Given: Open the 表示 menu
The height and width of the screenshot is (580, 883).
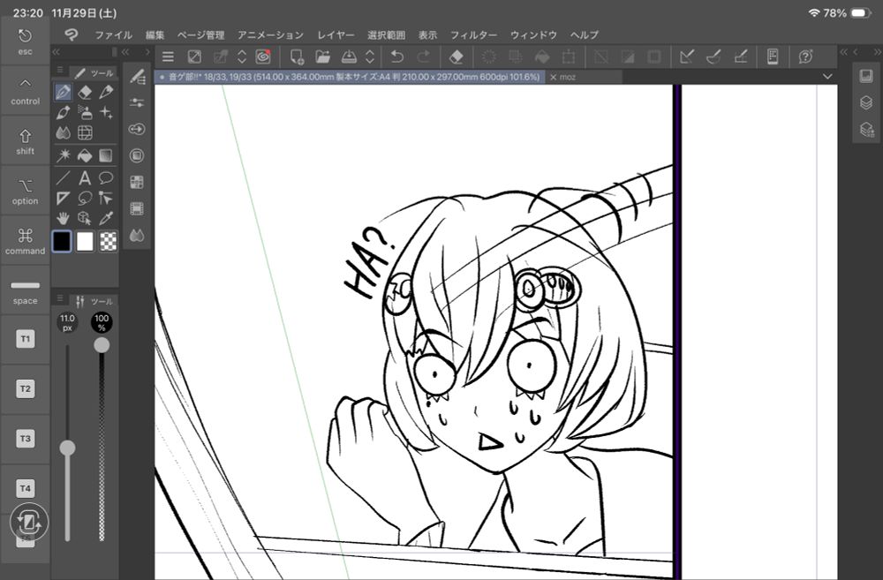Looking at the screenshot, I should 427,35.
